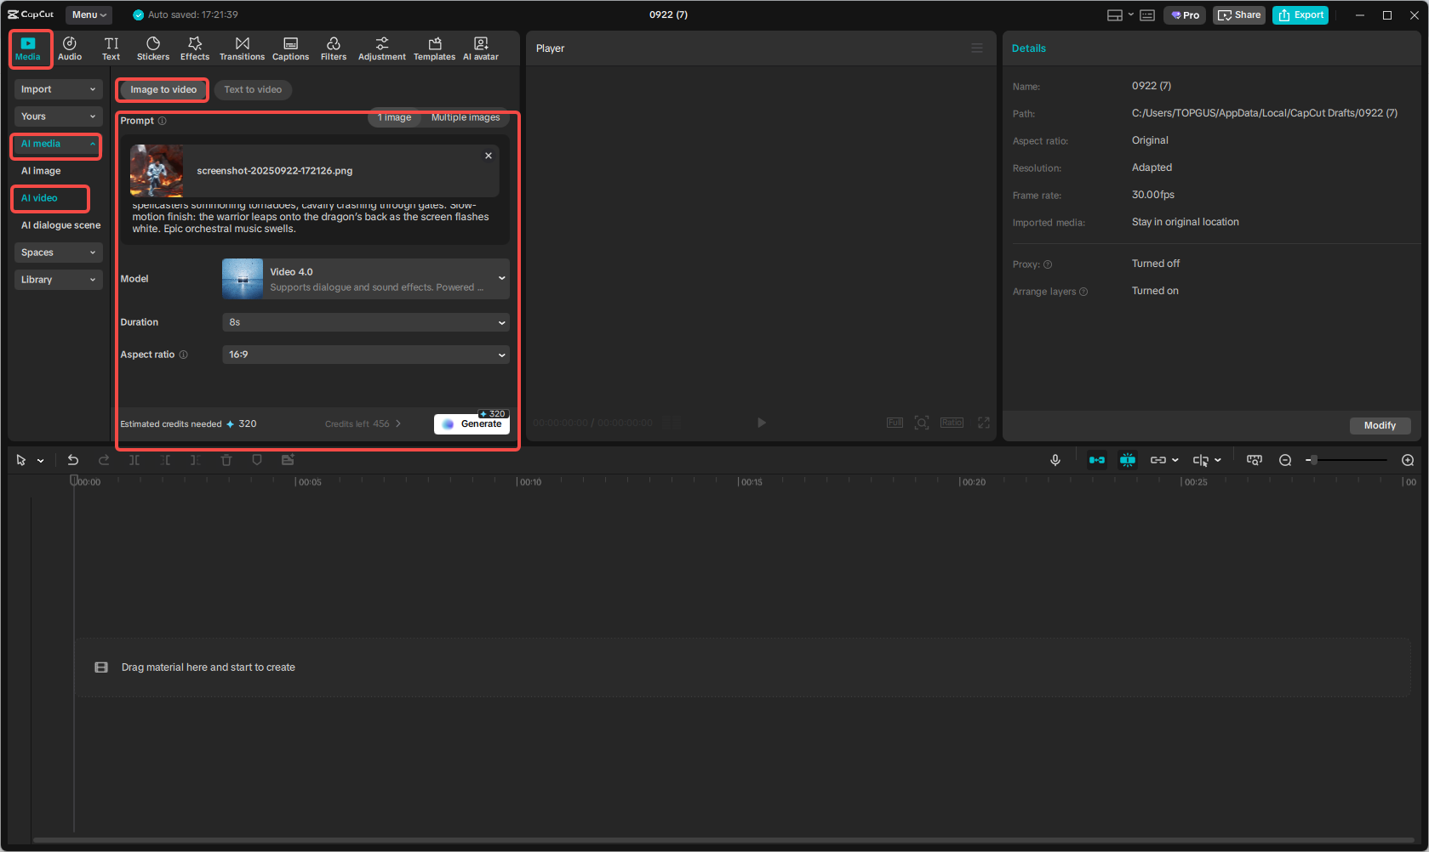Collapse the AI media section
The width and height of the screenshot is (1429, 852).
tap(57, 144)
